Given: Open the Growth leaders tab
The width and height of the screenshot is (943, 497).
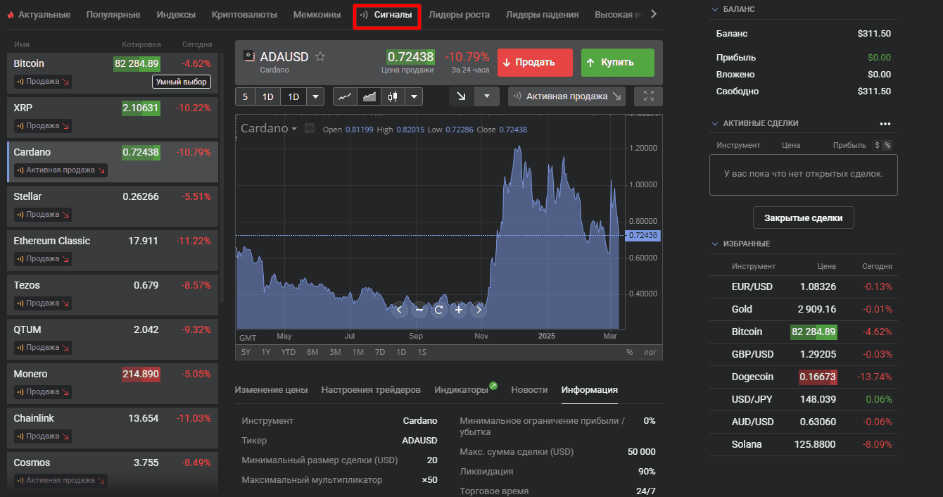Looking at the screenshot, I should tap(459, 14).
